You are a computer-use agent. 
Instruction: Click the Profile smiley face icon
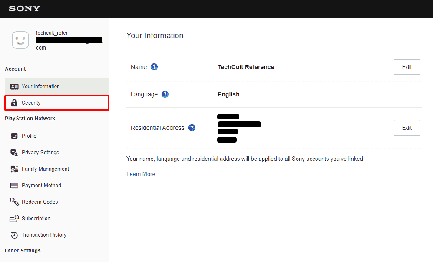[x=14, y=136]
